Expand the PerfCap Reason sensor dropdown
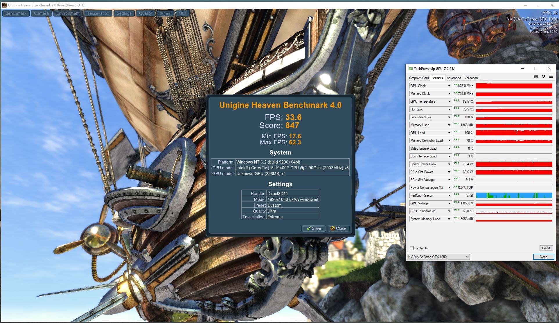 coord(449,195)
